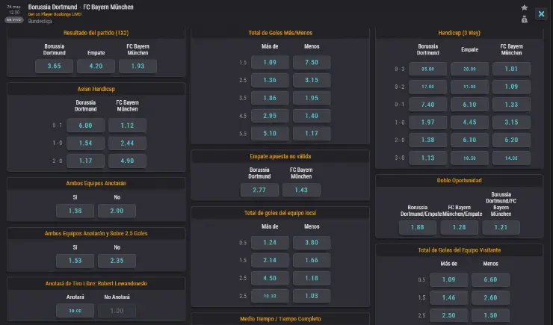Select Dortmund draw-no-bet odds 2.77
Viewport: 553px width, 325px height.
pos(259,191)
